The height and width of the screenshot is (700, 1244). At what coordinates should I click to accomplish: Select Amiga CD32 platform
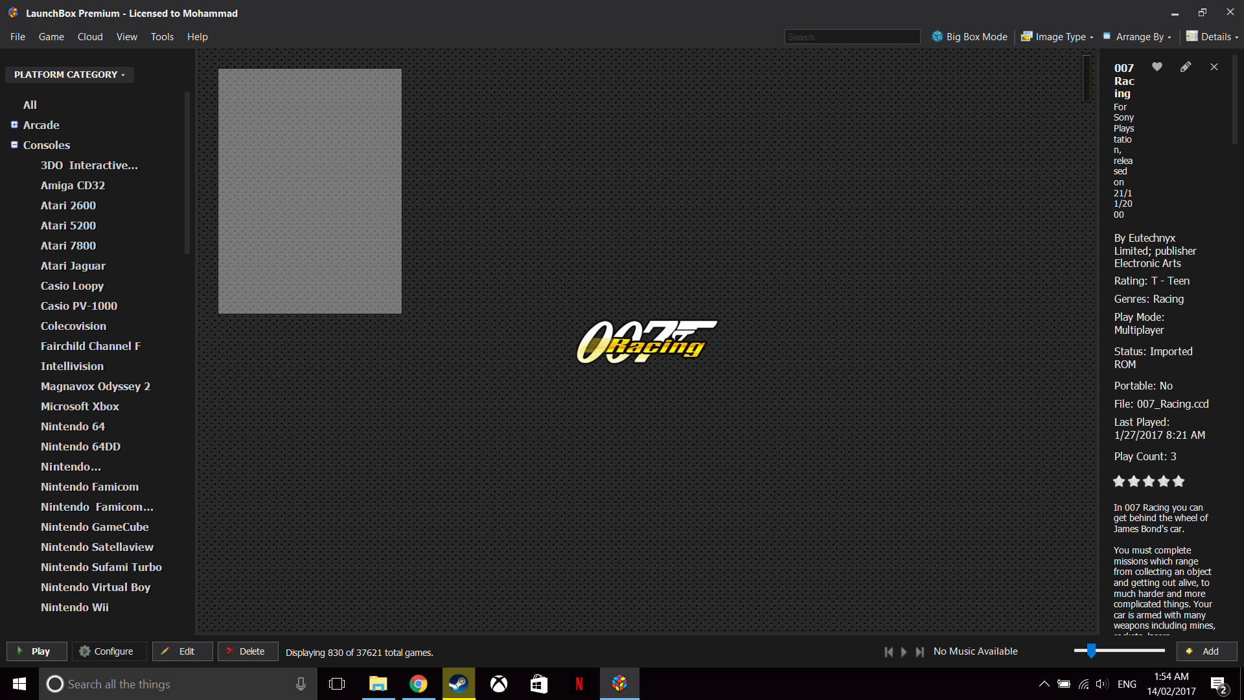click(x=73, y=185)
